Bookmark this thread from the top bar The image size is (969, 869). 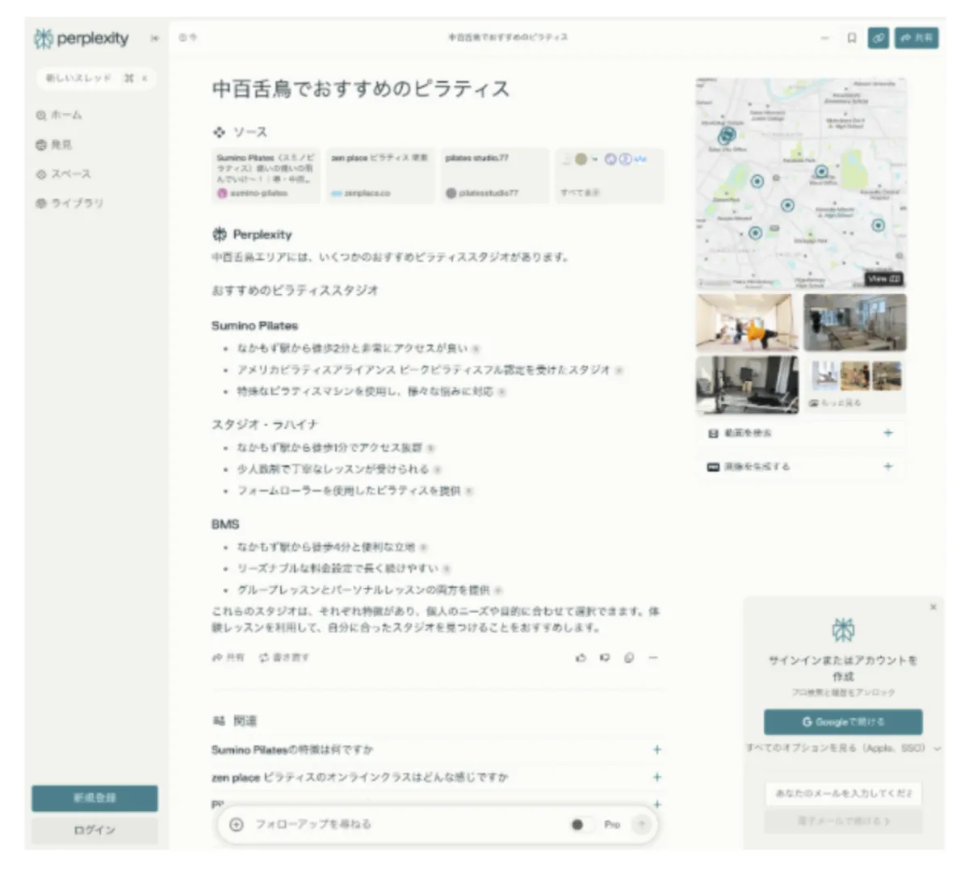(851, 38)
